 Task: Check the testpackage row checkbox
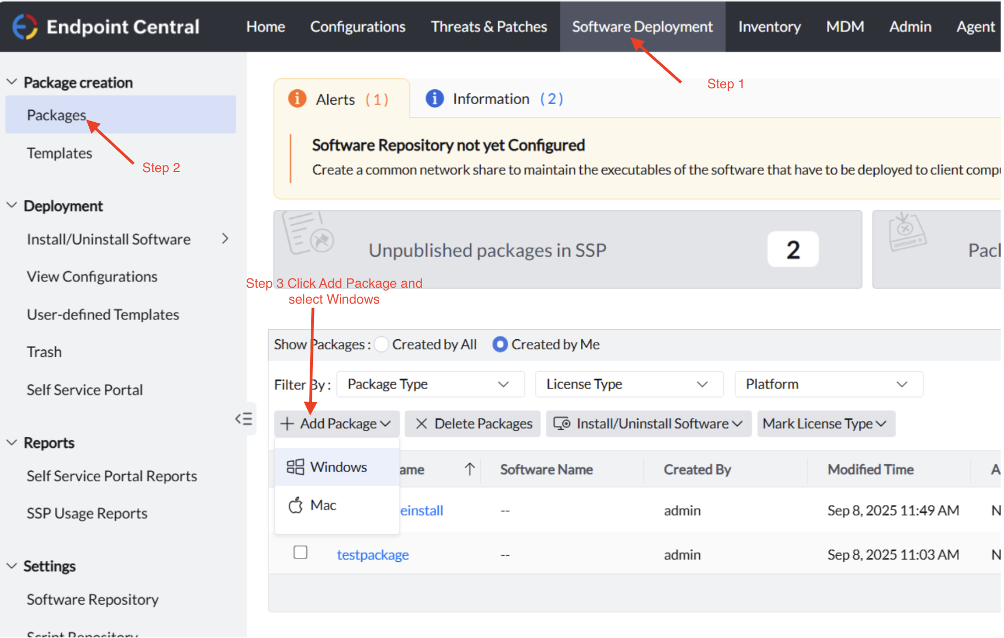click(300, 552)
